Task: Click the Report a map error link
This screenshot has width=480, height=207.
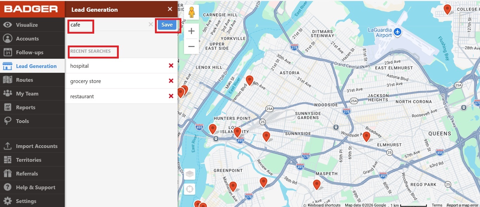Action: (462, 205)
